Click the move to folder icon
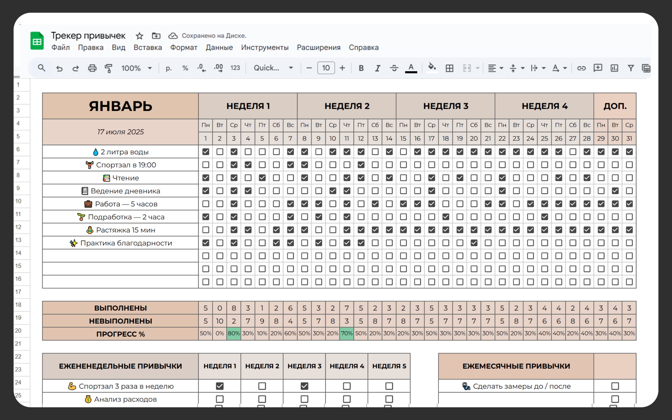 point(156,36)
